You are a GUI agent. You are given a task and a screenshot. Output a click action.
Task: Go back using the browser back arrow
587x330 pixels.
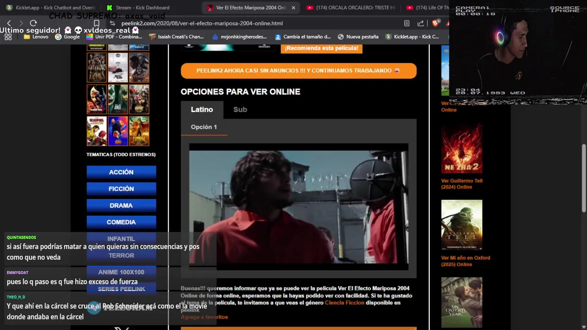pos(9,23)
